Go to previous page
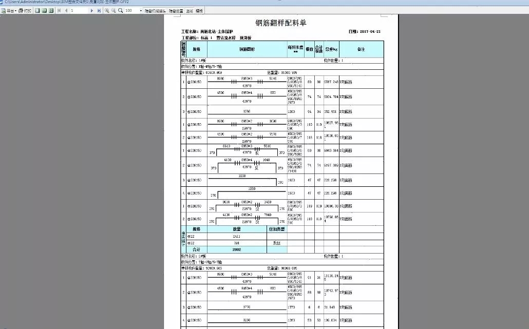Viewport: 529px width, 329px height. (x=66, y=11)
